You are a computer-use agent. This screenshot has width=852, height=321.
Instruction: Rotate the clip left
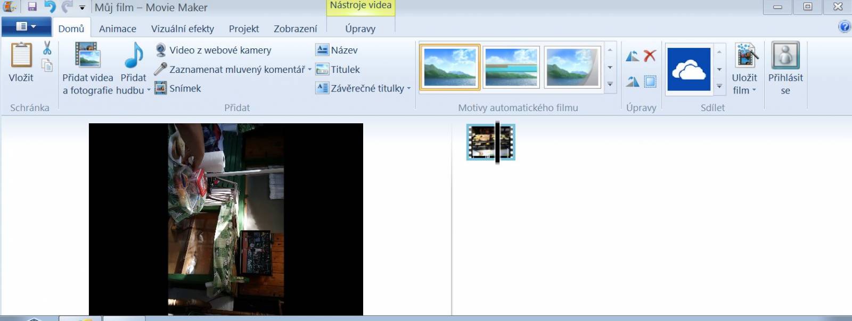(x=633, y=56)
